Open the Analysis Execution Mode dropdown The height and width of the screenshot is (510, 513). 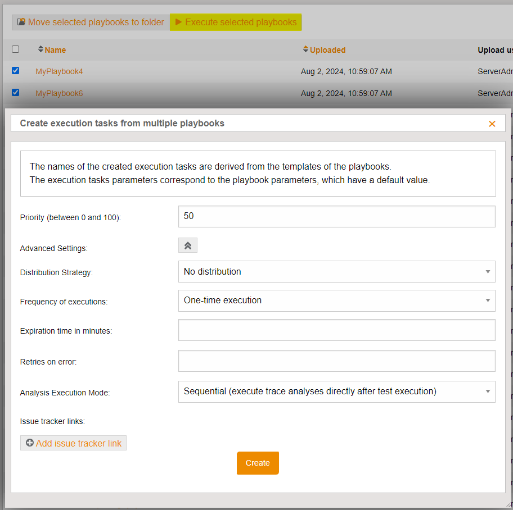click(x=336, y=391)
